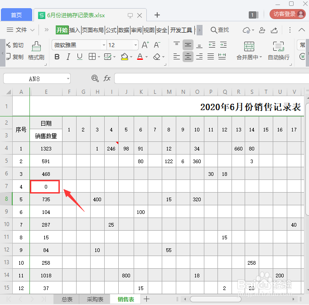Image resolution: width=309 pixels, height=305 pixels.
Task: Open the 公式 Formulas tab
Action: (111, 30)
